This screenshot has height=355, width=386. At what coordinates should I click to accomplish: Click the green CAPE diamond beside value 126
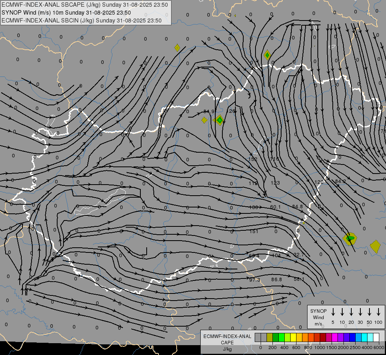click(220, 120)
